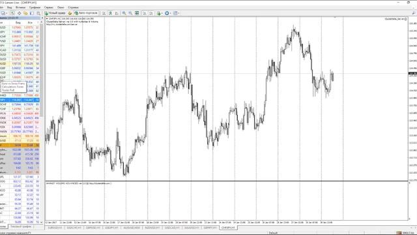417x235 pixels.
Task: Open the Вставка menu
Action: pos(21,7)
